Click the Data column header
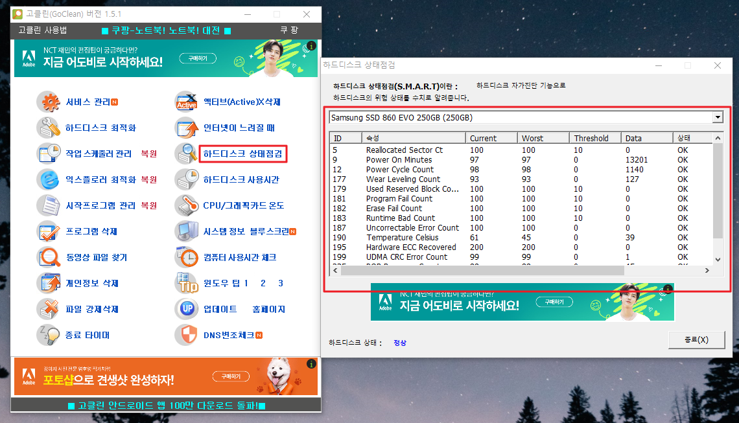 click(647, 138)
